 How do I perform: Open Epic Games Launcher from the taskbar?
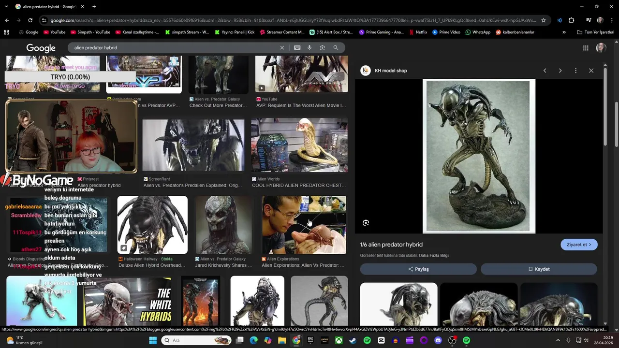click(x=310, y=340)
